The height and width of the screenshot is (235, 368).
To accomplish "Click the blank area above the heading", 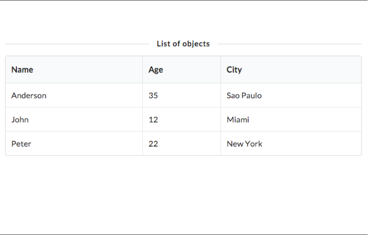I will pyautogui.click(x=183, y=20).
